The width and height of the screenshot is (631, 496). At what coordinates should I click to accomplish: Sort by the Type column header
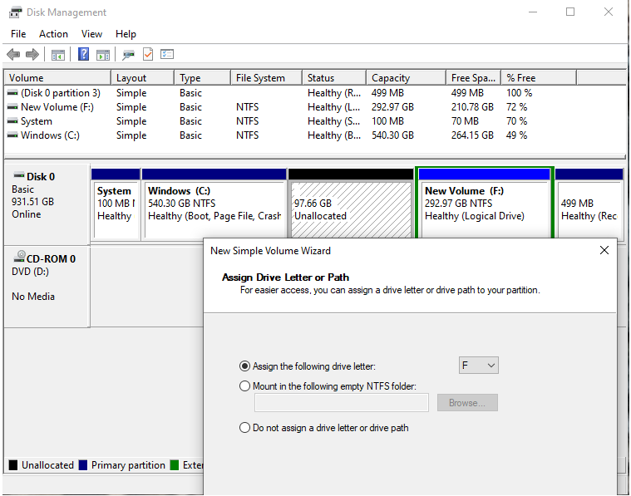(202, 77)
